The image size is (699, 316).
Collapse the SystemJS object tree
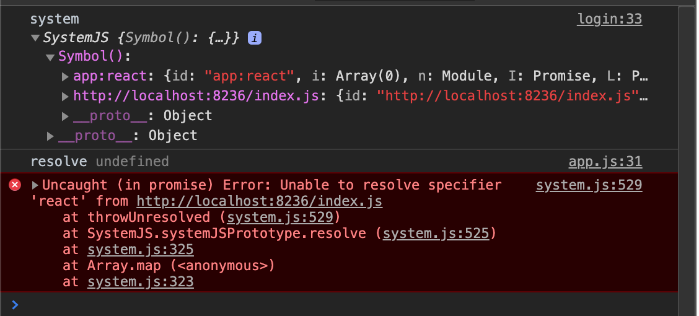[35, 38]
